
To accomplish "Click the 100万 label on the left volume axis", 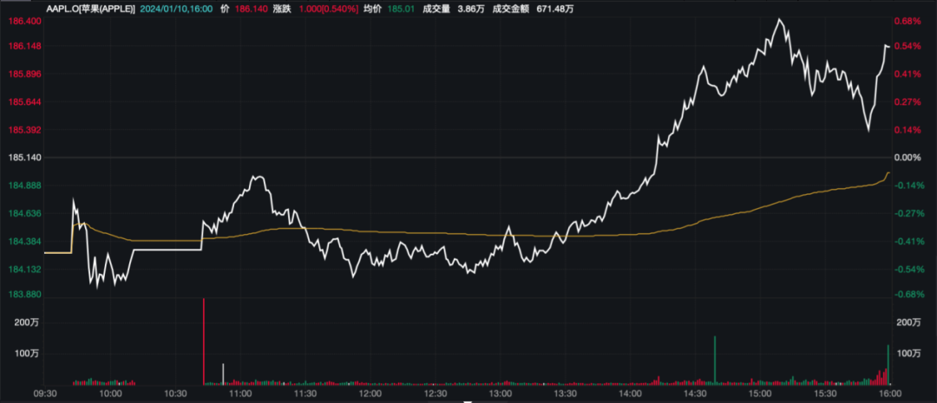I will 26,354.
